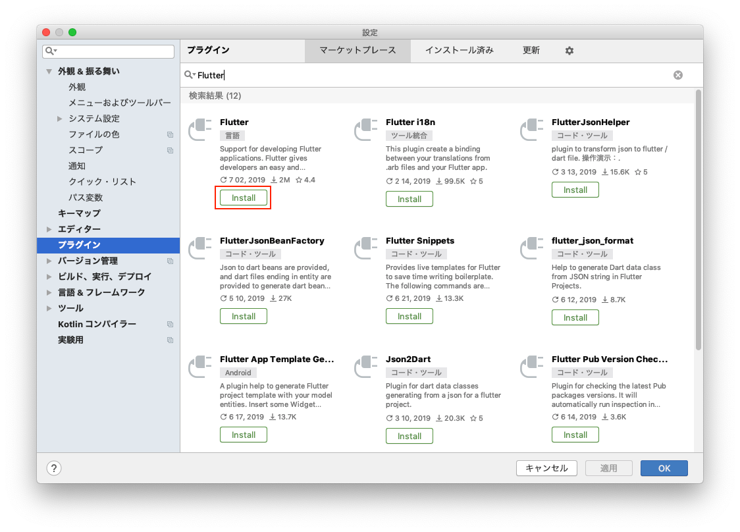Click the Flutter Snippets plugin icon
Viewport: 740px width, 532px height.
click(x=365, y=248)
